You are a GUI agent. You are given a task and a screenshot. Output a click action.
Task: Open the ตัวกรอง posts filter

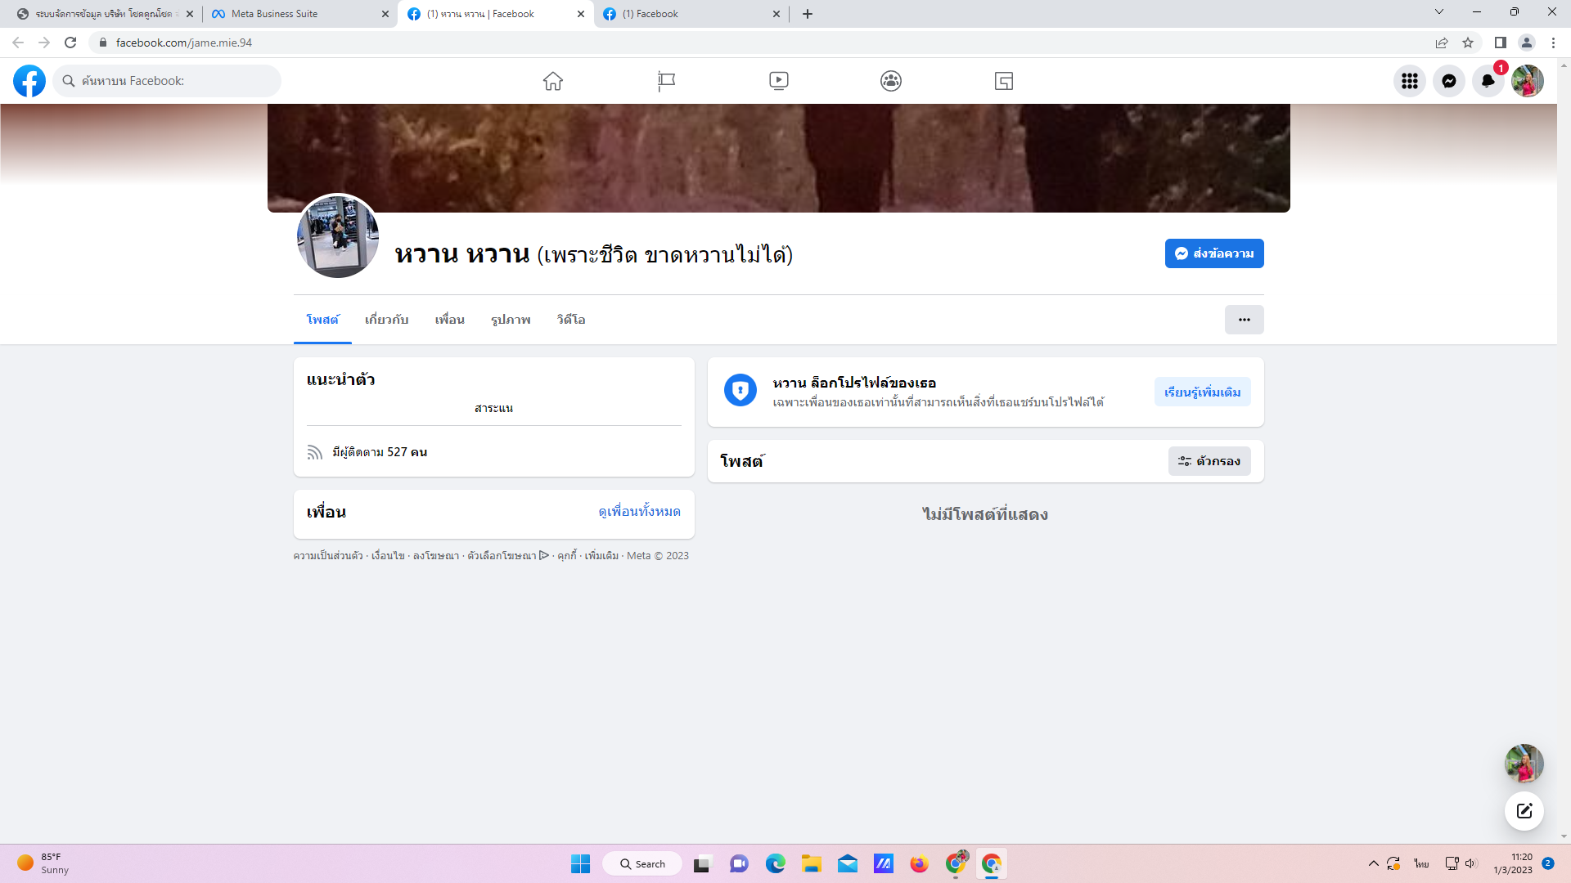1209,461
